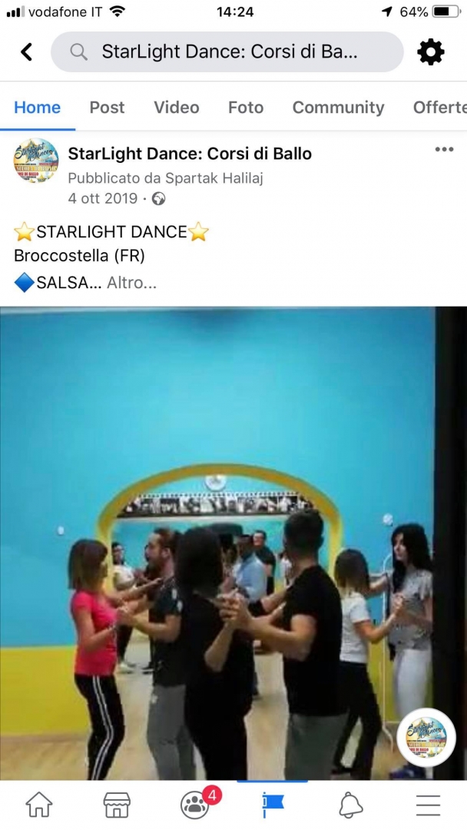Image resolution: width=467 pixels, height=830 pixels.
Task: Expand post text with Altro...
Action: point(131,283)
